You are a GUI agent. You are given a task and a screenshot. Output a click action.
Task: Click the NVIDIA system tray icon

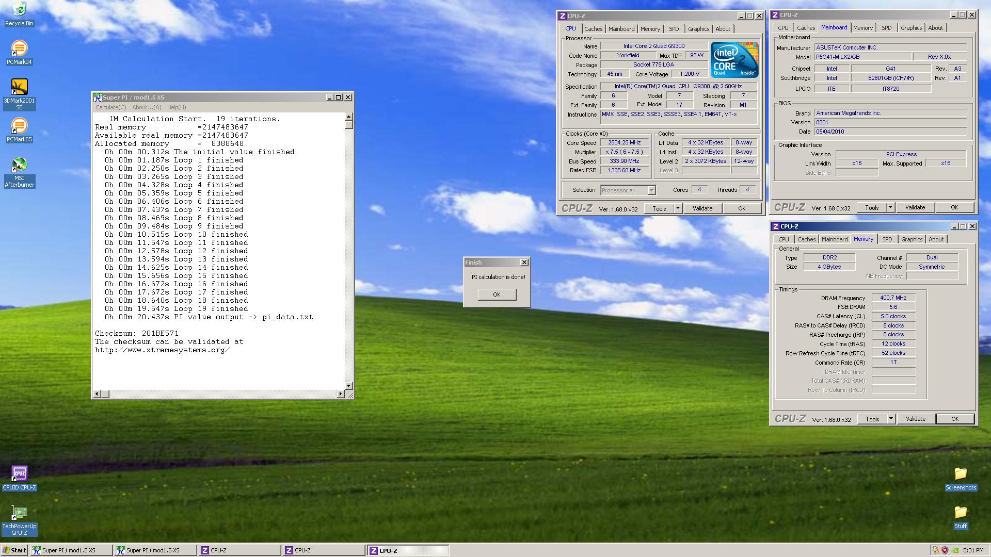click(x=955, y=550)
